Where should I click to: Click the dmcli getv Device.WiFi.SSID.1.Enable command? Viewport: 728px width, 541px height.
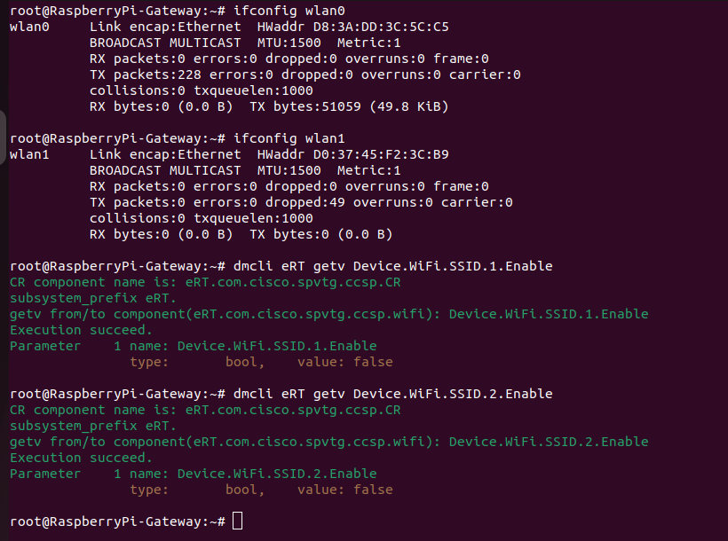392,266
